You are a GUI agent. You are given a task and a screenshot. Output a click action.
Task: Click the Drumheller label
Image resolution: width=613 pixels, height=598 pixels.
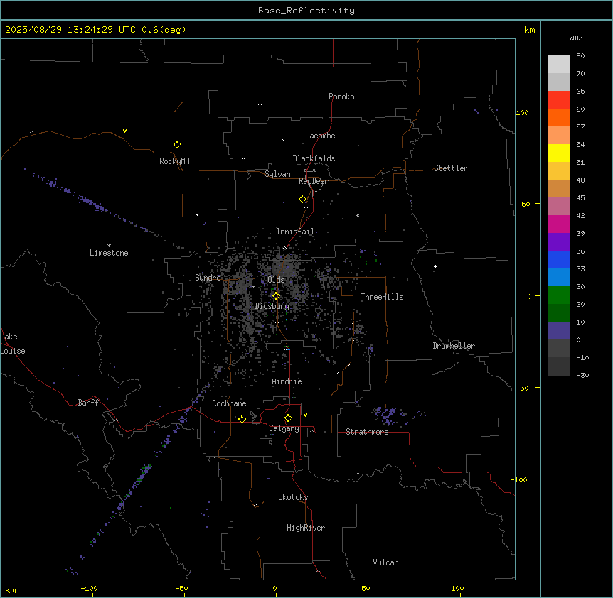click(x=454, y=346)
